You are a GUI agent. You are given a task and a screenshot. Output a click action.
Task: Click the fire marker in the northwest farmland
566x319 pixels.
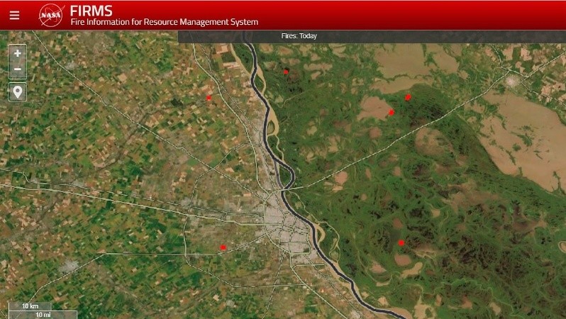point(209,99)
